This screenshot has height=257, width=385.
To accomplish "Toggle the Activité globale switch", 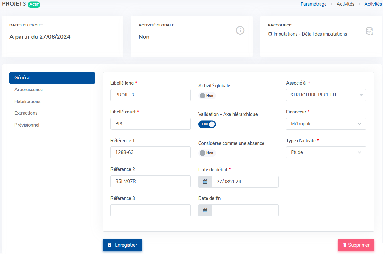I will [207, 96].
